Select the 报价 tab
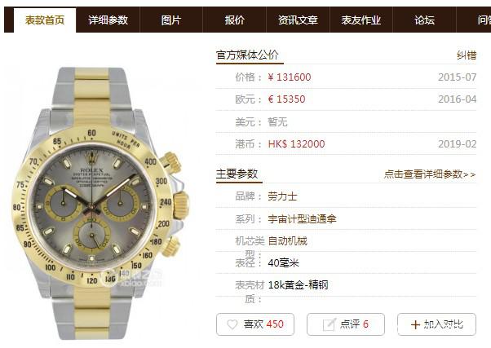491x348 pixels. pos(234,20)
